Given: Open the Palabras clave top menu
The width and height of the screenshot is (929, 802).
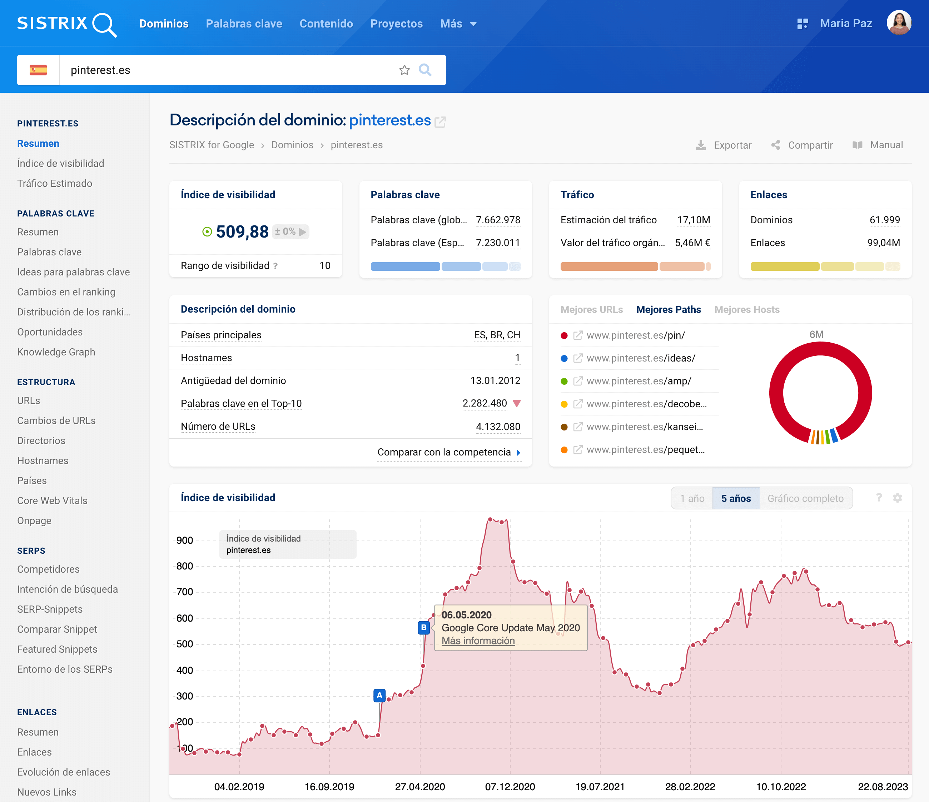Looking at the screenshot, I should tap(244, 24).
